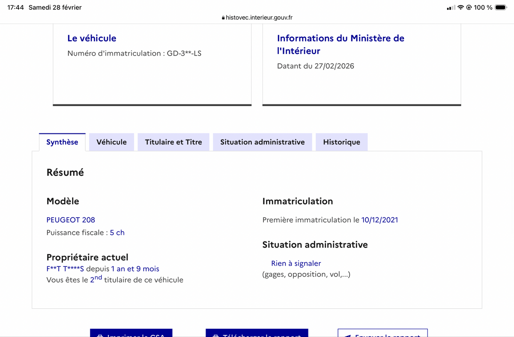This screenshot has width=514, height=337.
Task: Click the ownership duration '1 an et 9 mois'
Action: 135,269
